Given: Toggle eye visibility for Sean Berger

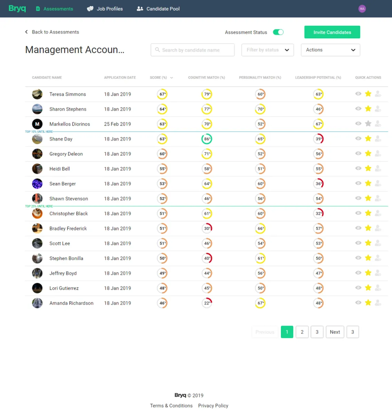Looking at the screenshot, I should point(359,183).
